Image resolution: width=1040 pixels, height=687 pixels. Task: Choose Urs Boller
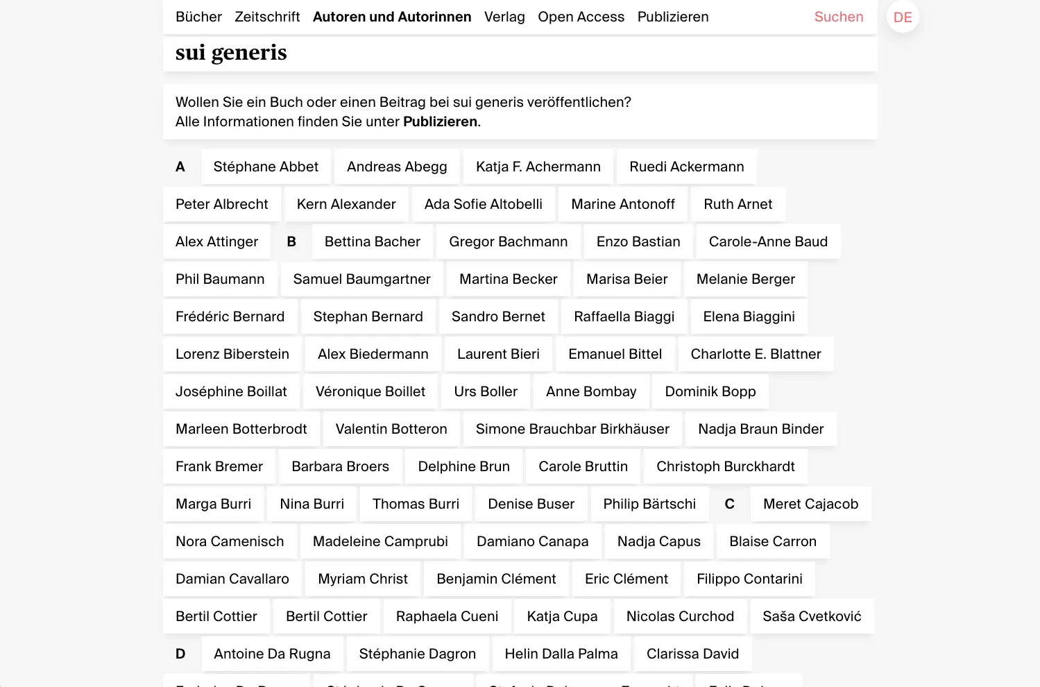tap(486, 391)
